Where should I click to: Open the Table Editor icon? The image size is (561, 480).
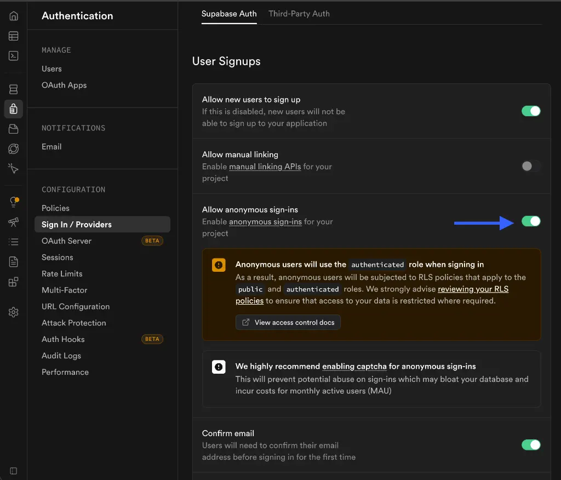(x=14, y=36)
